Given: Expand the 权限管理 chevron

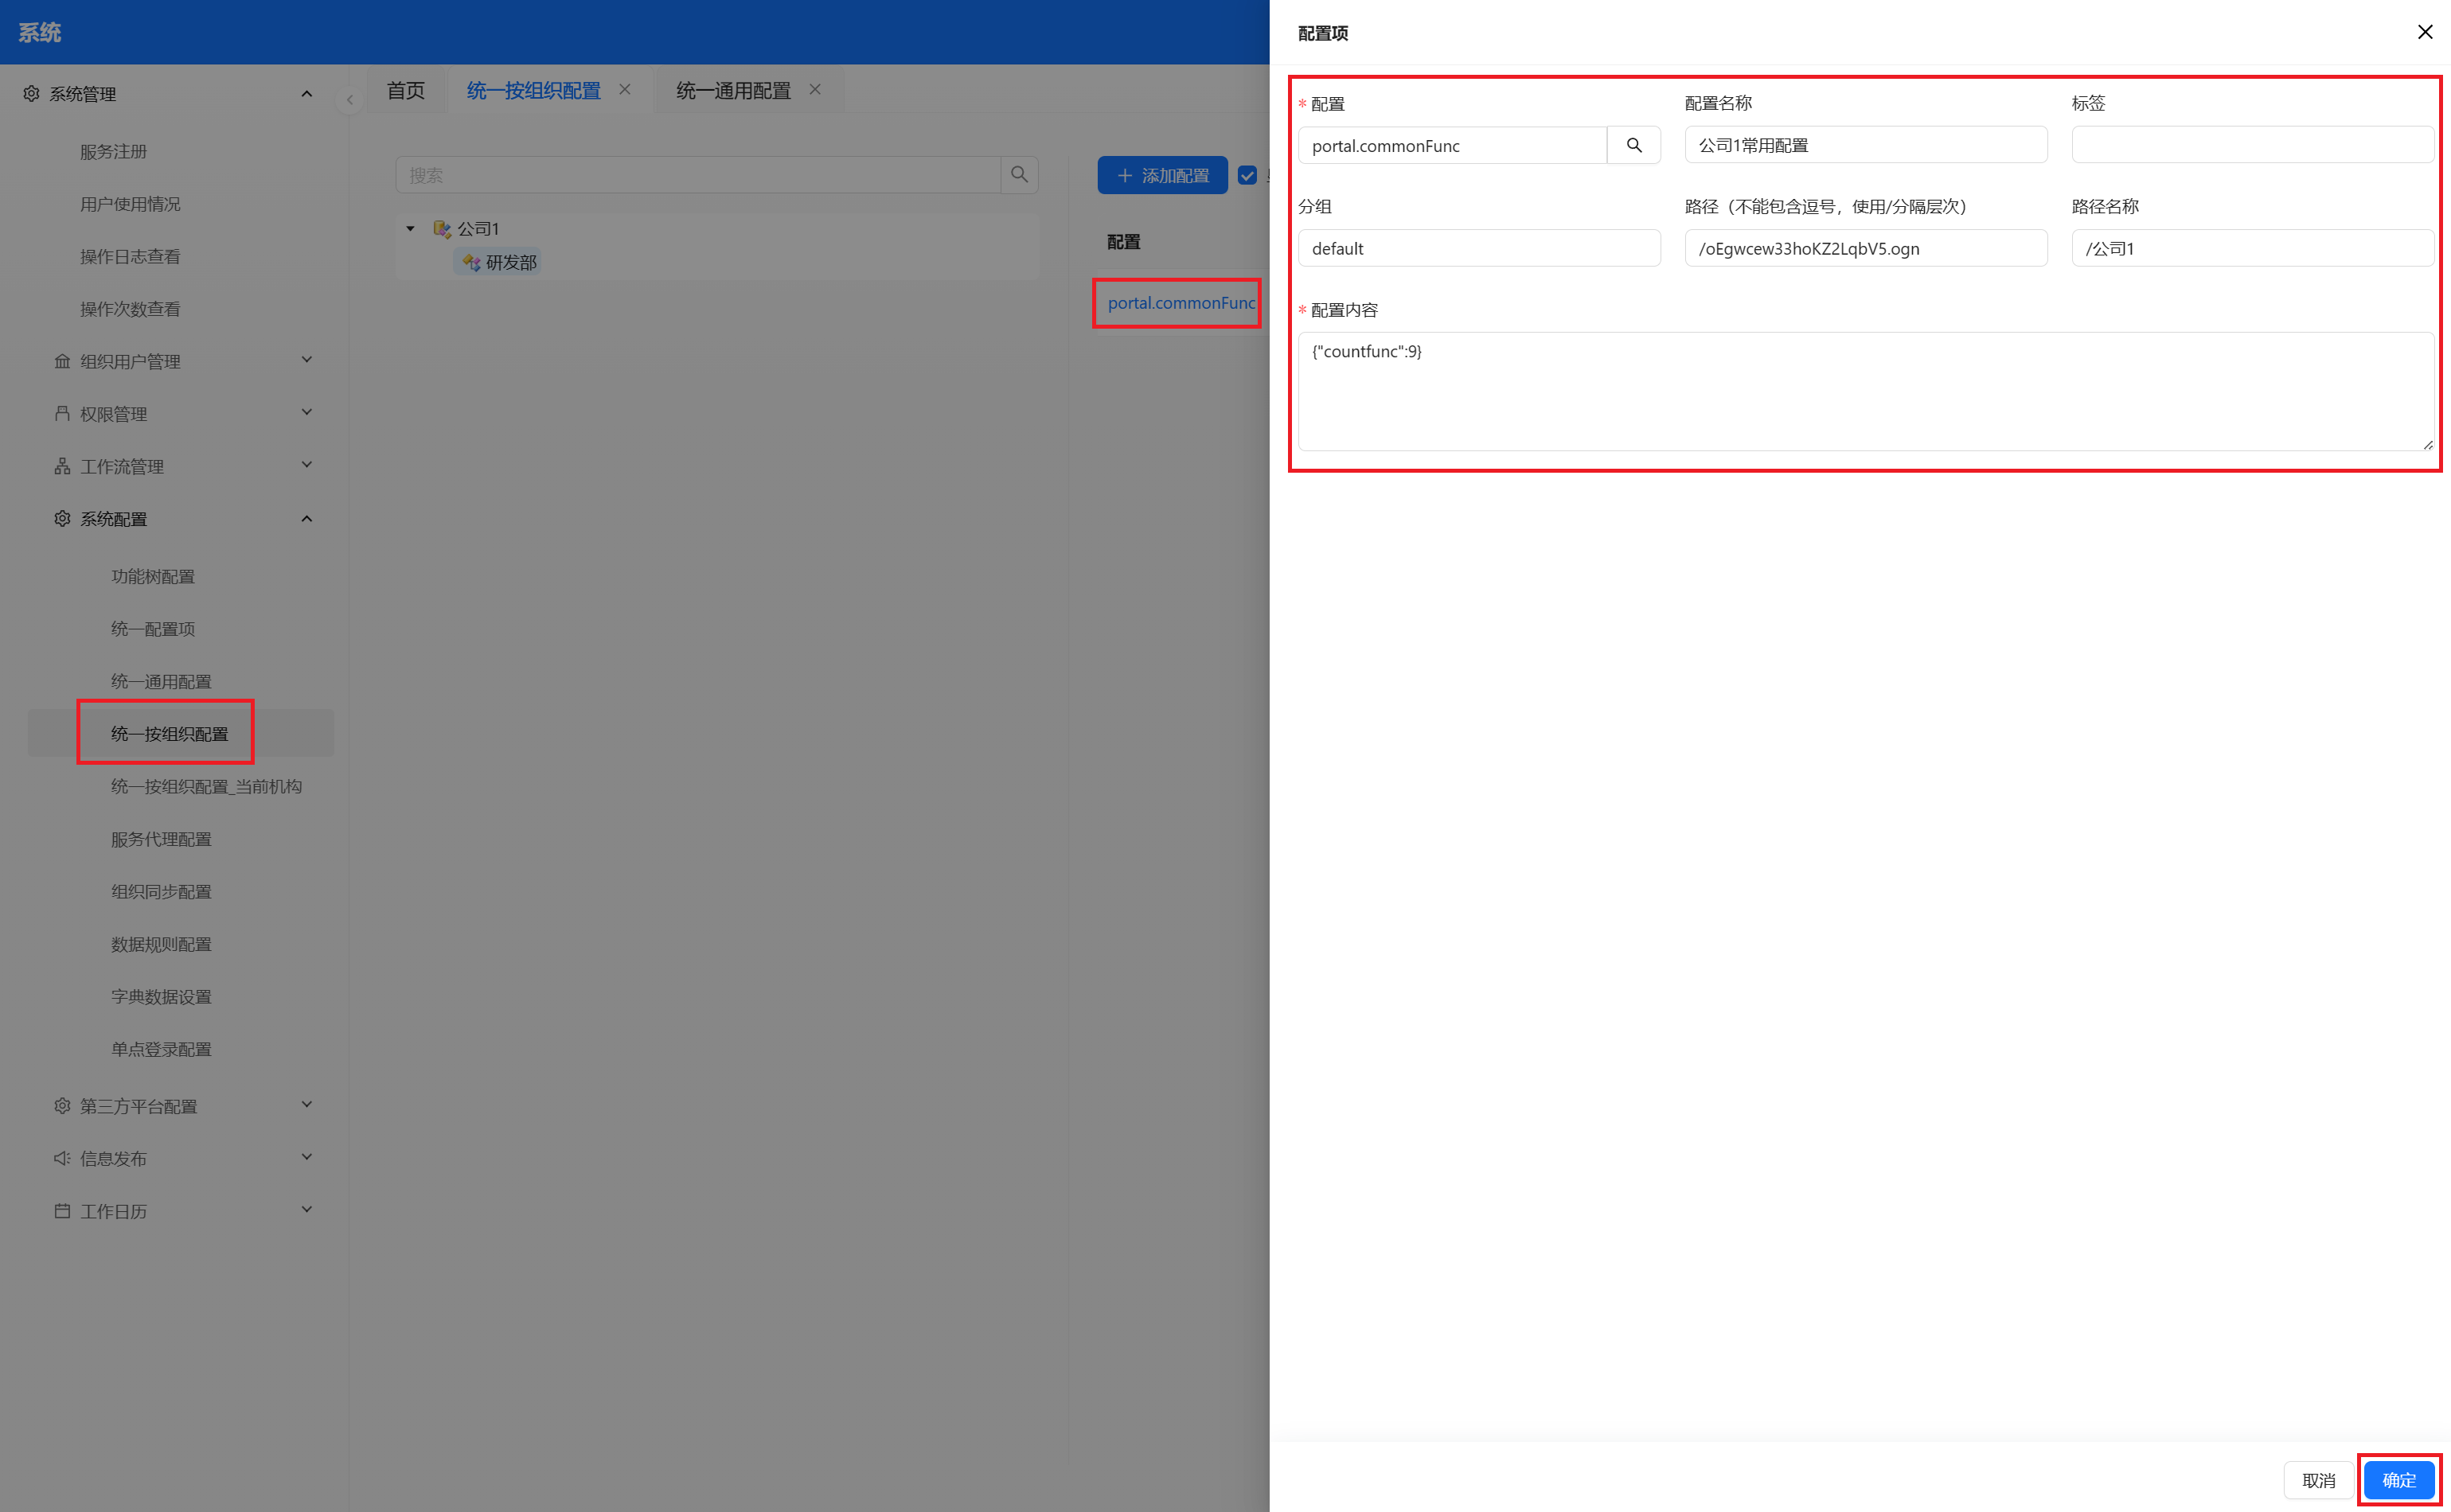Looking at the screenshot, I should coord(307,411).
